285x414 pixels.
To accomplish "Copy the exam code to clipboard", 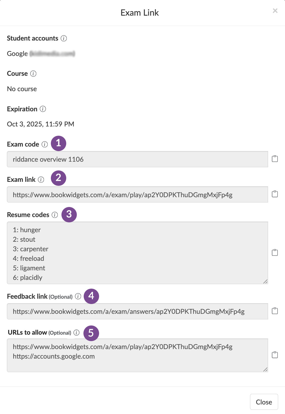I will [x=275, y=158].
